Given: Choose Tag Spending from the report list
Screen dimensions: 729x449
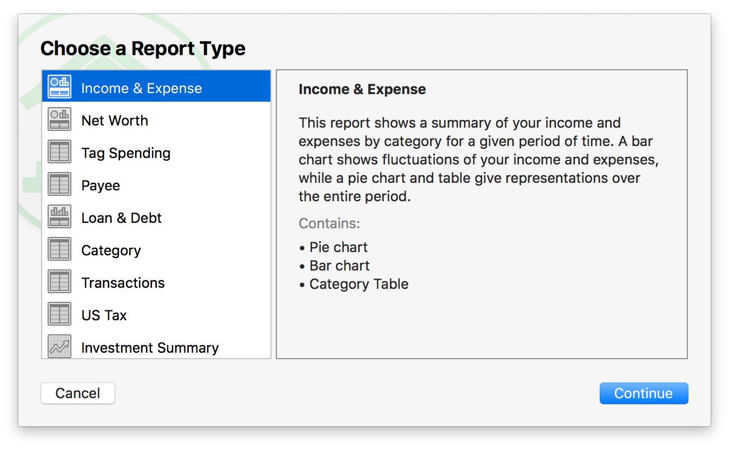Looking at the screenshot, I should pos(125,153).
